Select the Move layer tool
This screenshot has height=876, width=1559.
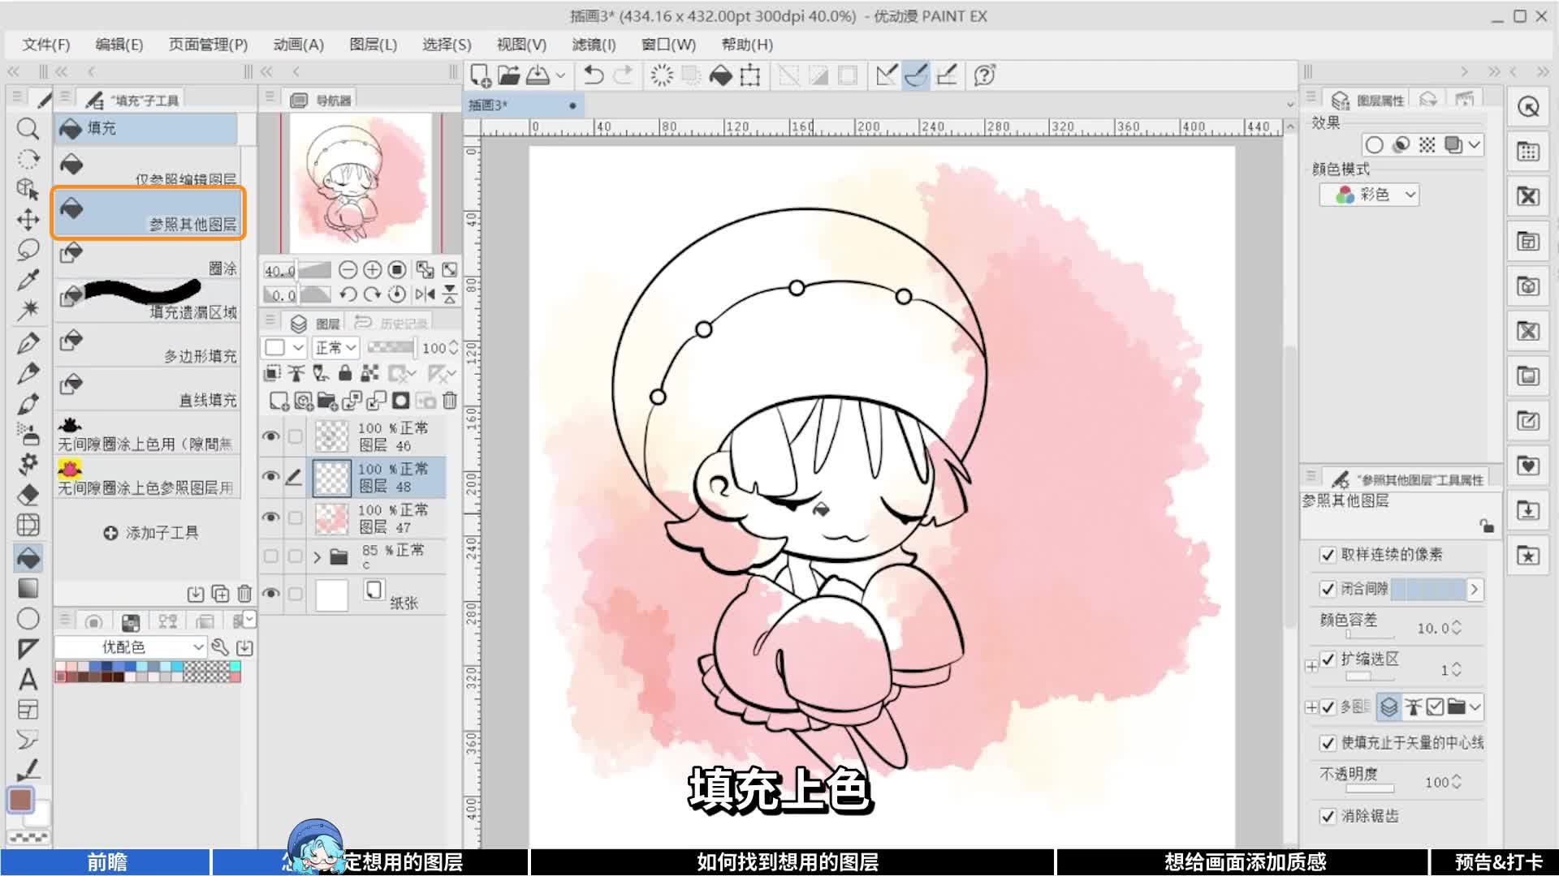[28, 220]
